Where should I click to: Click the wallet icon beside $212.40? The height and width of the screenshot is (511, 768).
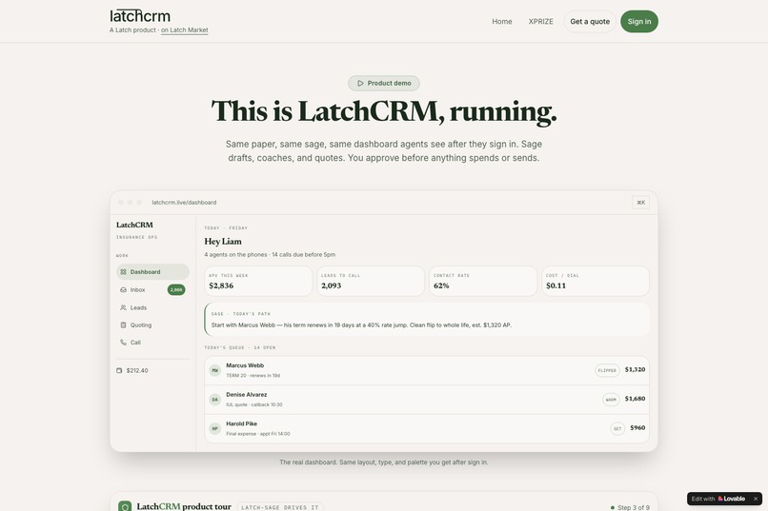(119, 371)
